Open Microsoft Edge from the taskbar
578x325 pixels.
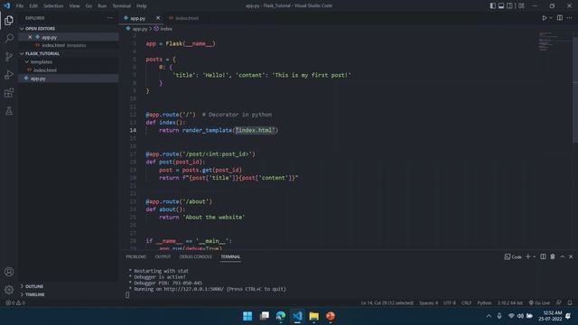(x=281, y=316)
